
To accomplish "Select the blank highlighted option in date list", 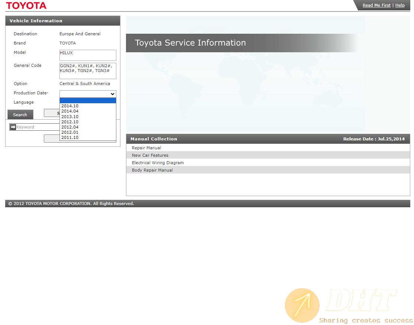I will point(88,101).
